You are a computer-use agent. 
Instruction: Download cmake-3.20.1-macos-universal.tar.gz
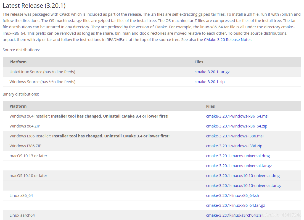239,166
